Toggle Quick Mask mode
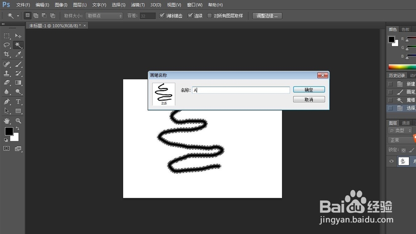Viewport: 416px width, 234px height. (x=7, y=148)
